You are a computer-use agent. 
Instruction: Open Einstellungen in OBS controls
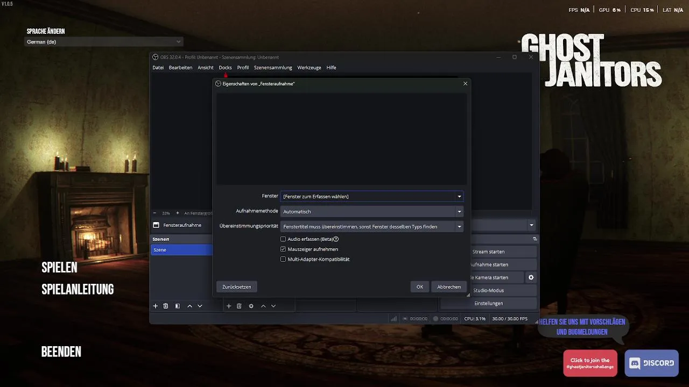[x=489, y=303]
